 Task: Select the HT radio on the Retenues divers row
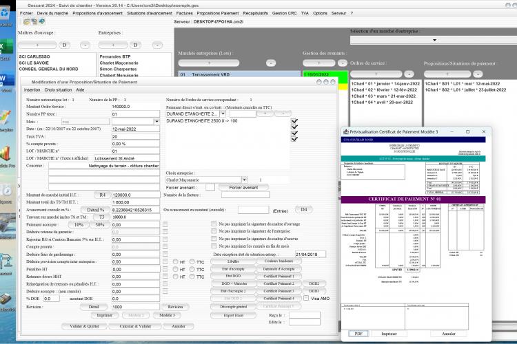[175, 277]
